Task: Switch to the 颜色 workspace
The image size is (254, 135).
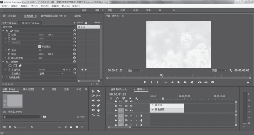Action: point(110,10)
